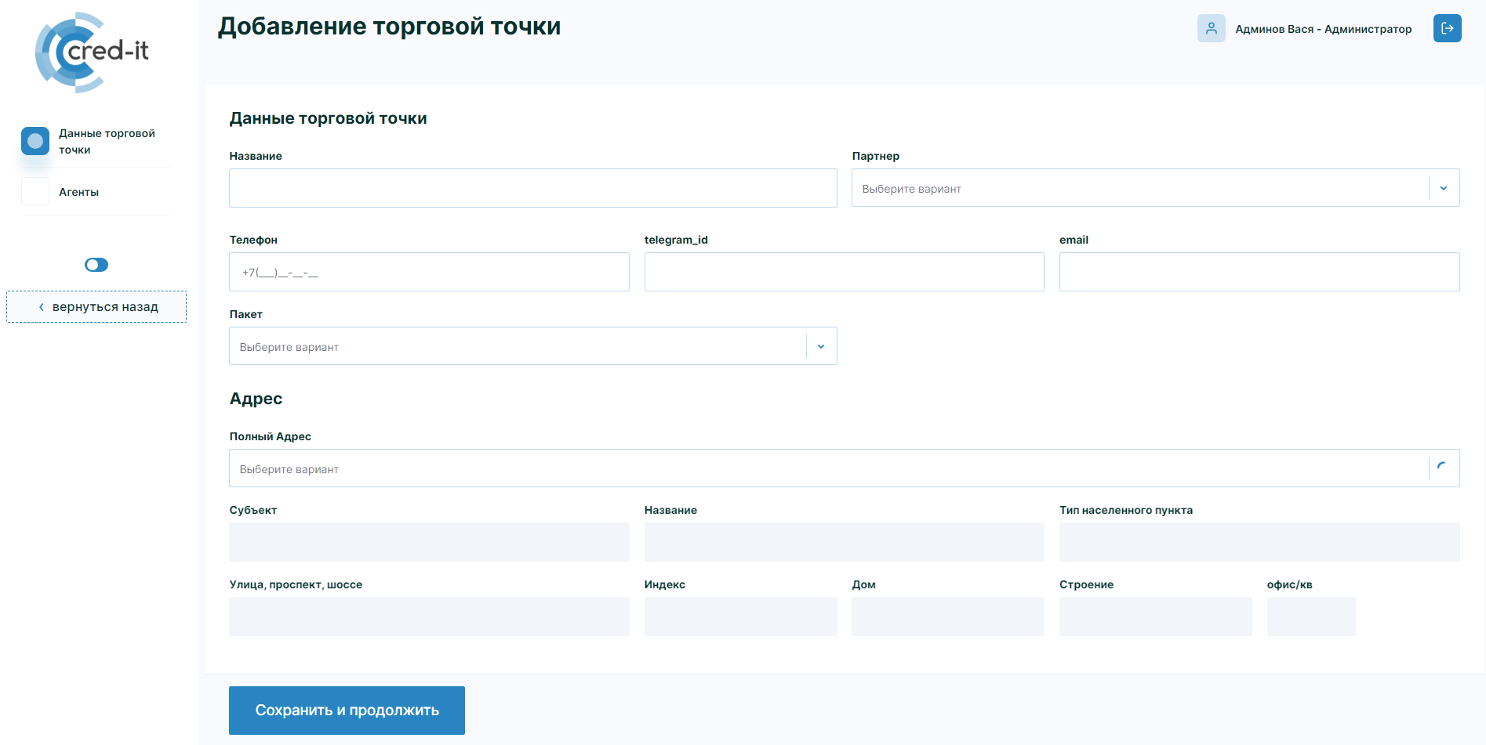The height and width of the screenshot is (745, 1486).
Task: Click the вернуться назад button
Action: click(96, 307)
